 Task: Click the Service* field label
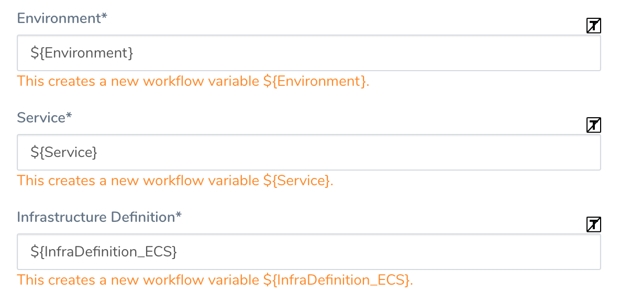(45, 117)
